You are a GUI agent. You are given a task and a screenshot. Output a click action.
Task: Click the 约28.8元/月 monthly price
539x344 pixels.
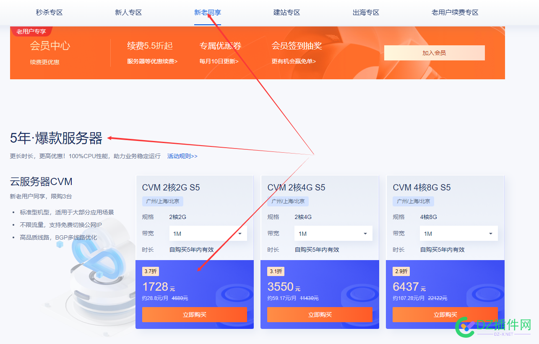(155, 298)
